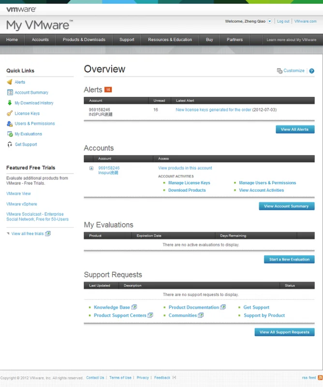Image resolution: width=323 pixels, height=387 pixels.
Task: Click the Alerts megaphone icon in Quick Links
Action: click(10, 82)
